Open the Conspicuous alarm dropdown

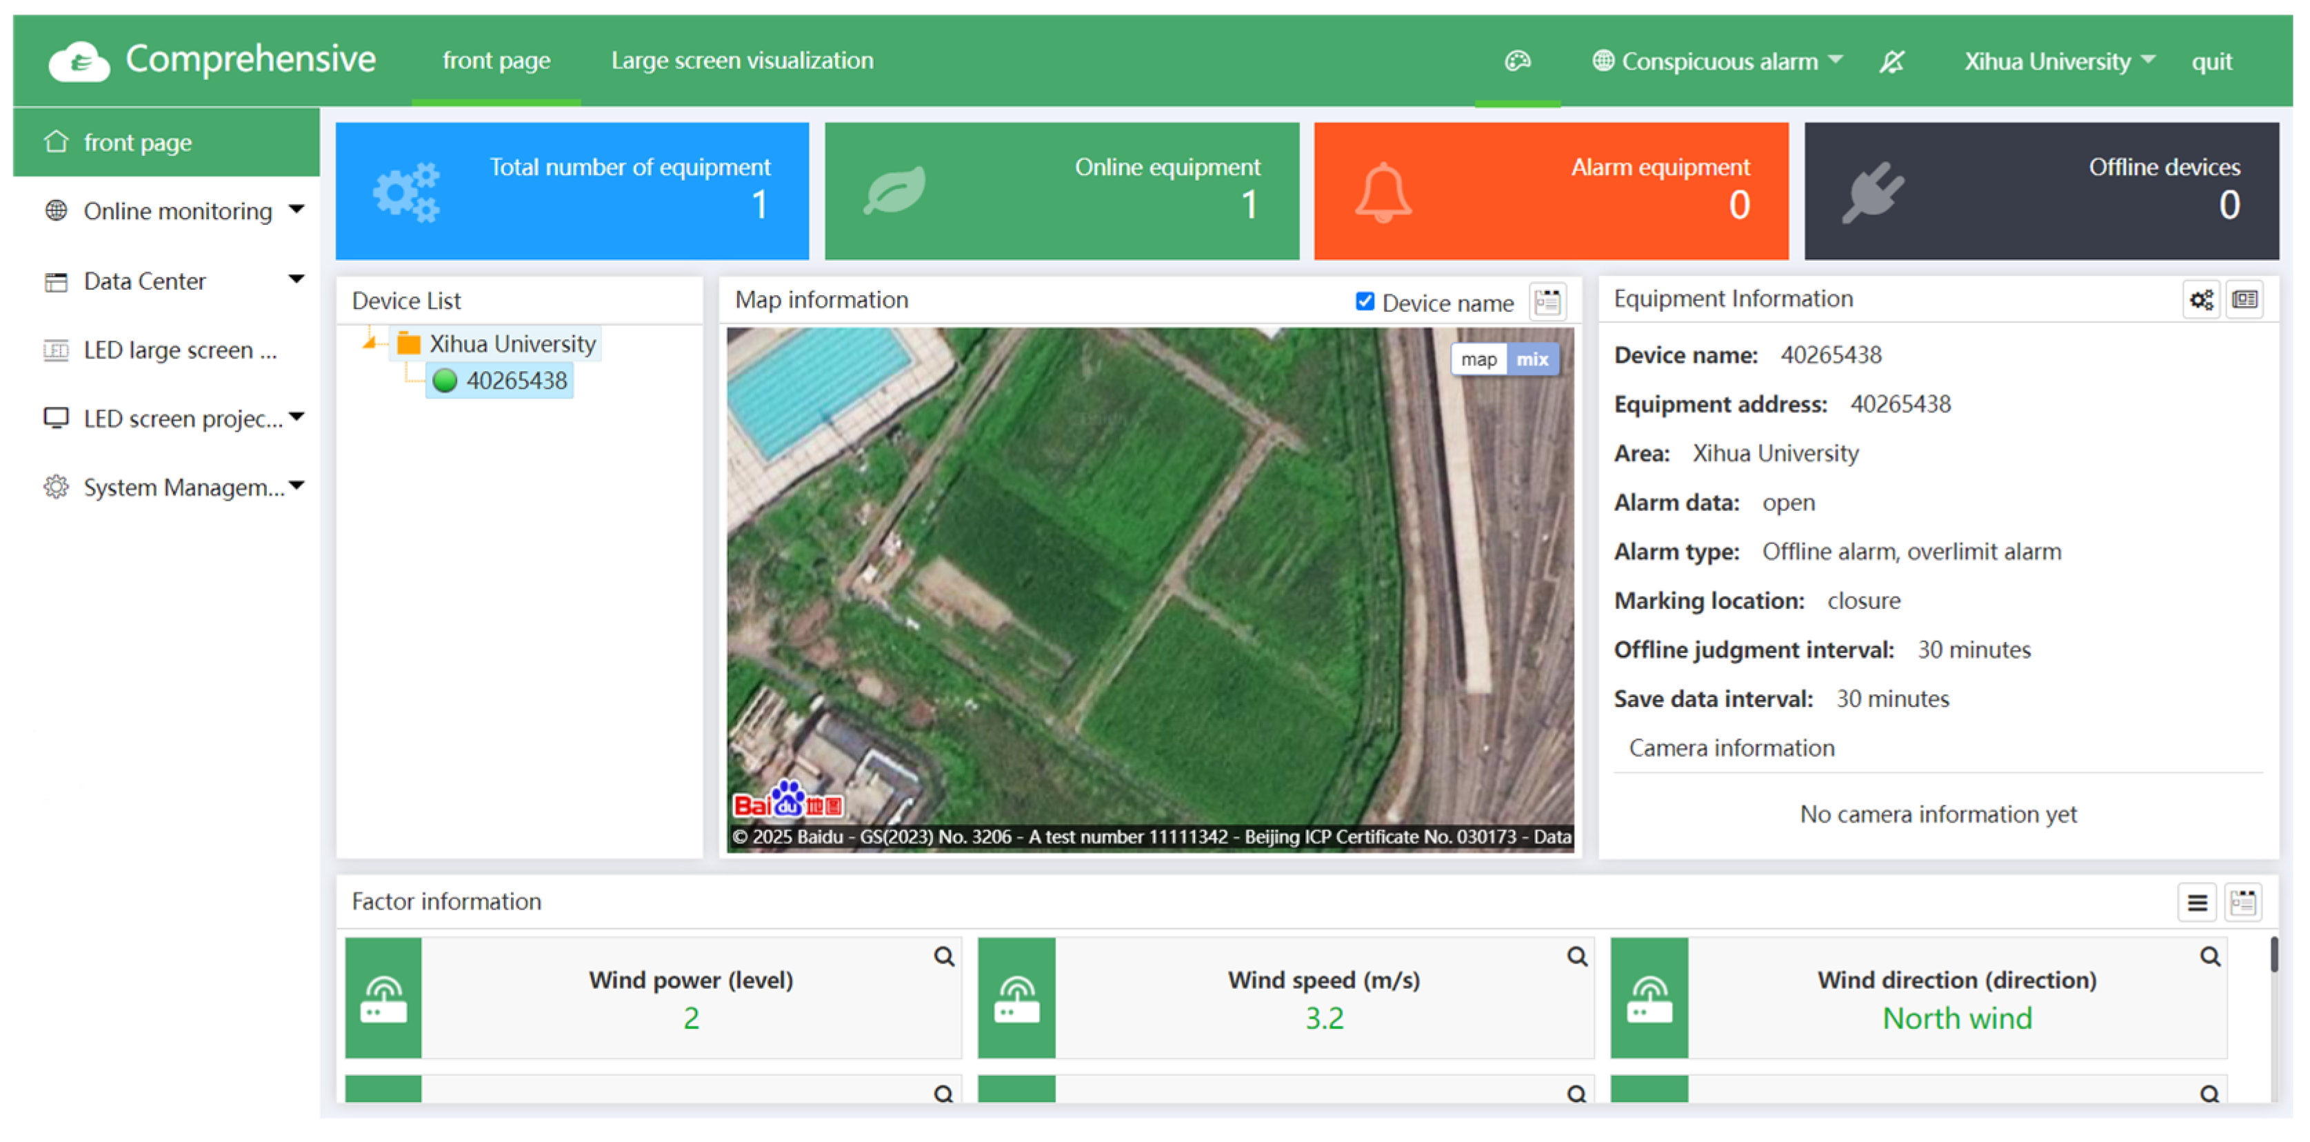pos(1718,61)
